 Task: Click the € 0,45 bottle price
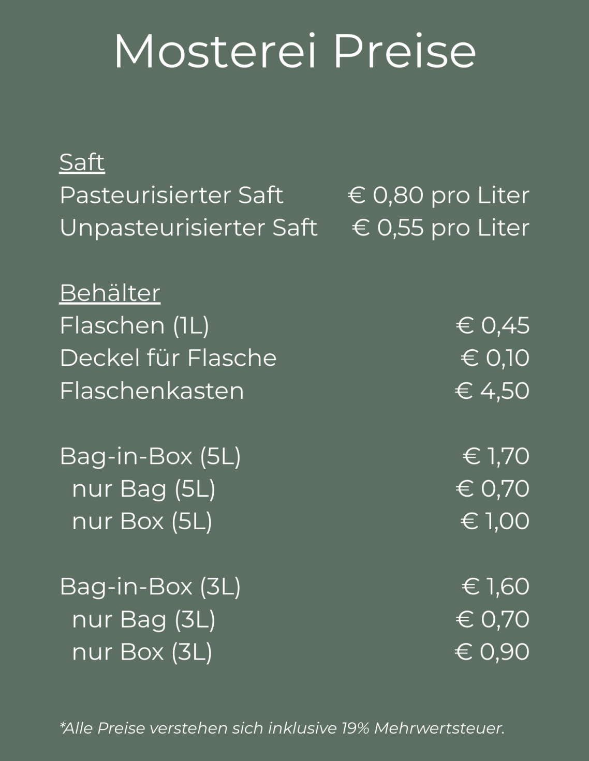[493, 325]
